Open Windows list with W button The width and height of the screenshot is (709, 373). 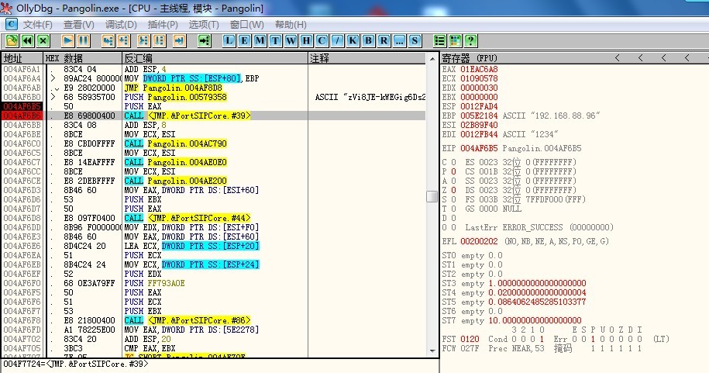point(291,41)
